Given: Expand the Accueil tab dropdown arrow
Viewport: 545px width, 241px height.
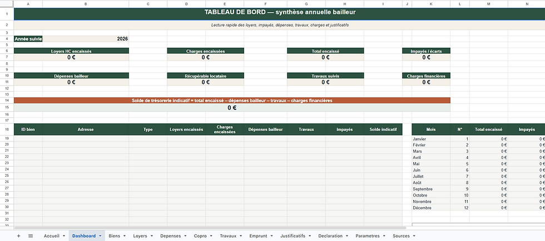Looking at the screenshot, I should 64,236.
